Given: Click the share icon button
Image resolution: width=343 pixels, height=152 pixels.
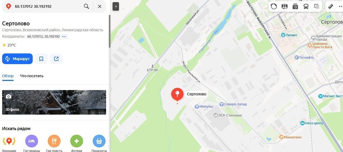Looking at the screenshot, I should 56,59.
